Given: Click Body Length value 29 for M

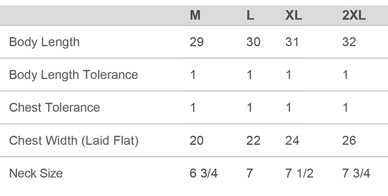Looking at the screenshot, I should (x=197, y=42).
